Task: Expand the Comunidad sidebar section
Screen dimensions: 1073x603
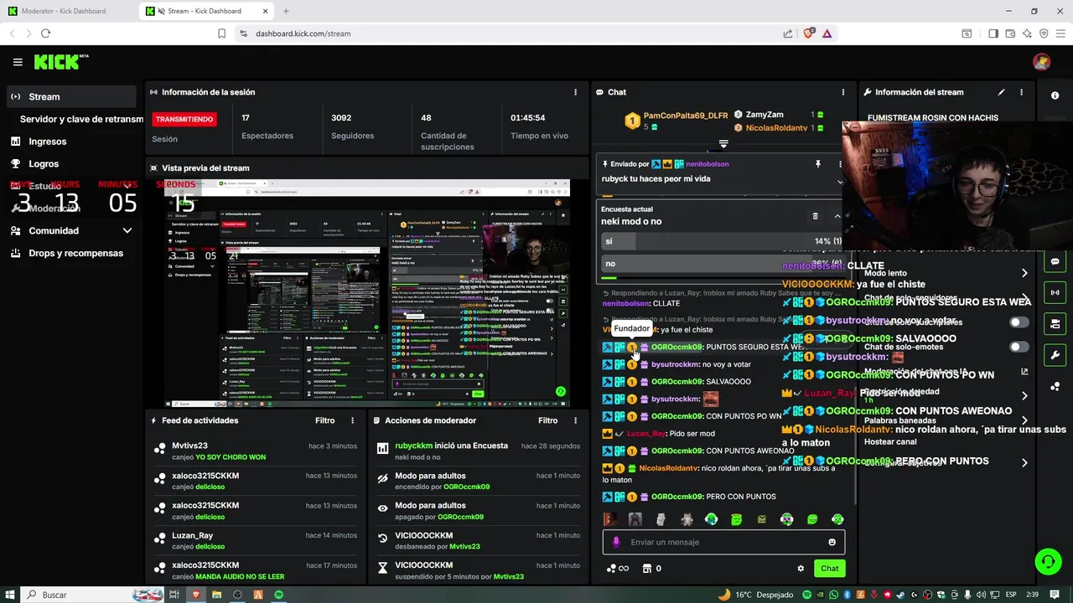Action: (72, 230)
